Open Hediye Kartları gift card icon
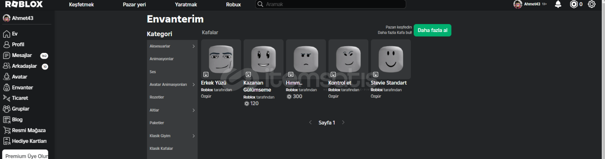This screenshot has height=159, width=605. [x=6, y=141]
